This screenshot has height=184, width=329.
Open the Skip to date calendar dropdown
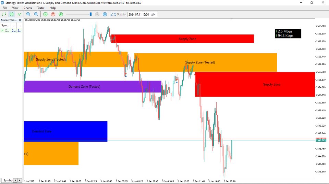coord(154,14)
